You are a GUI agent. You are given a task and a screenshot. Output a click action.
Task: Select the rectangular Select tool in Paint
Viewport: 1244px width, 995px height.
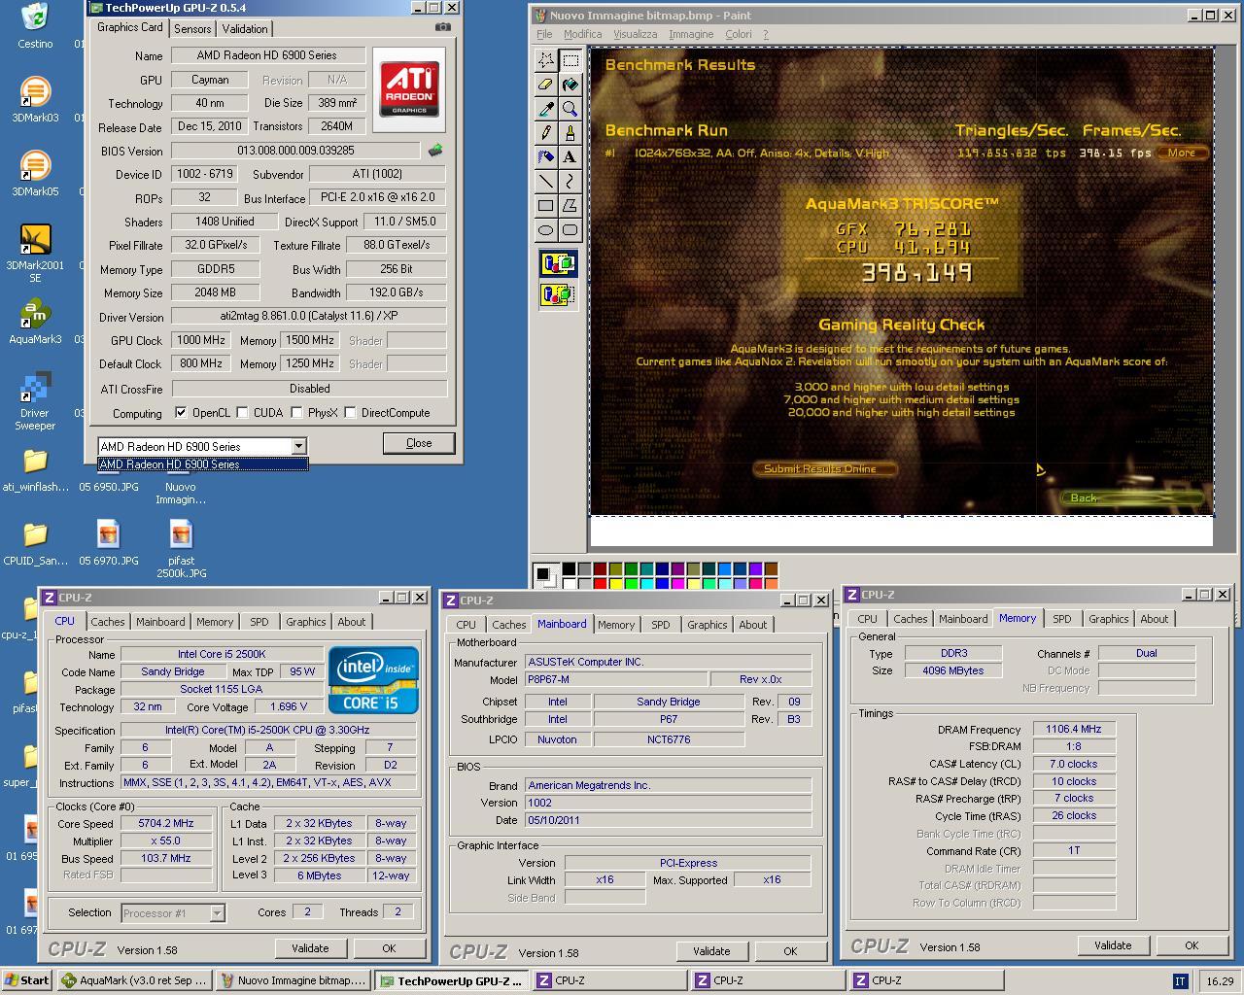570,60
